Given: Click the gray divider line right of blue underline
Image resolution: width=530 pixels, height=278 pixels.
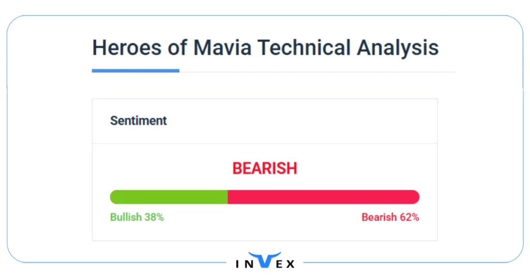Looking at the screenshot, I should pyautogui.click(x=317, y=72).
